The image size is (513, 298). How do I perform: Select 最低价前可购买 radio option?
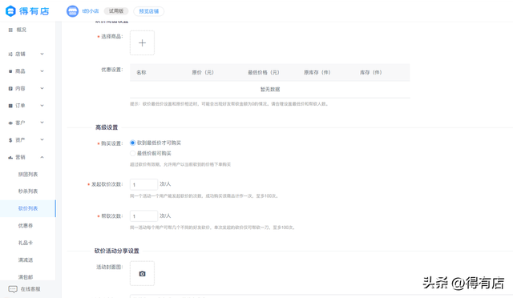click(132, 153)
